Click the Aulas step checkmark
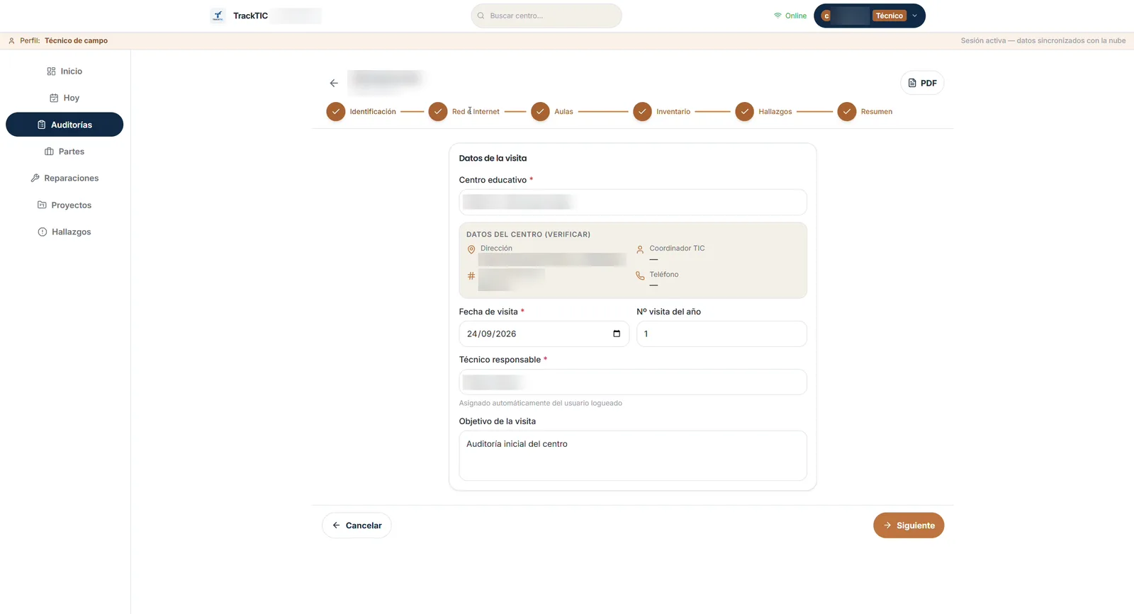1134x614 pixels. (540, 112)
